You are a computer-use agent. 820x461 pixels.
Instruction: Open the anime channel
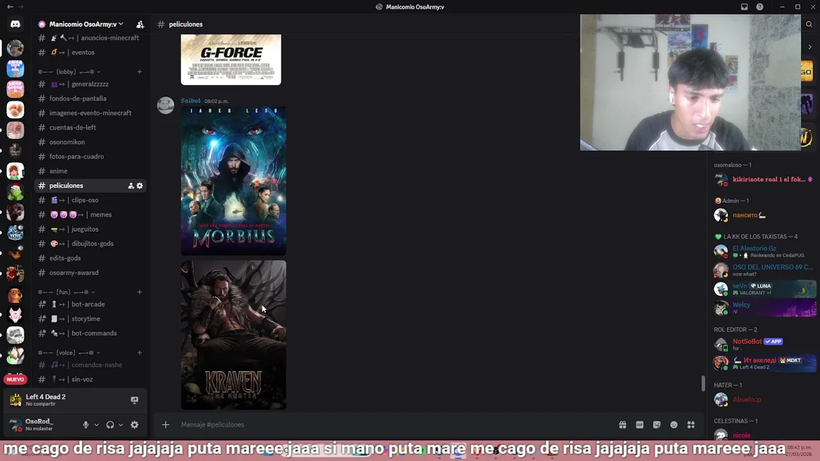[x=90, y=171]
